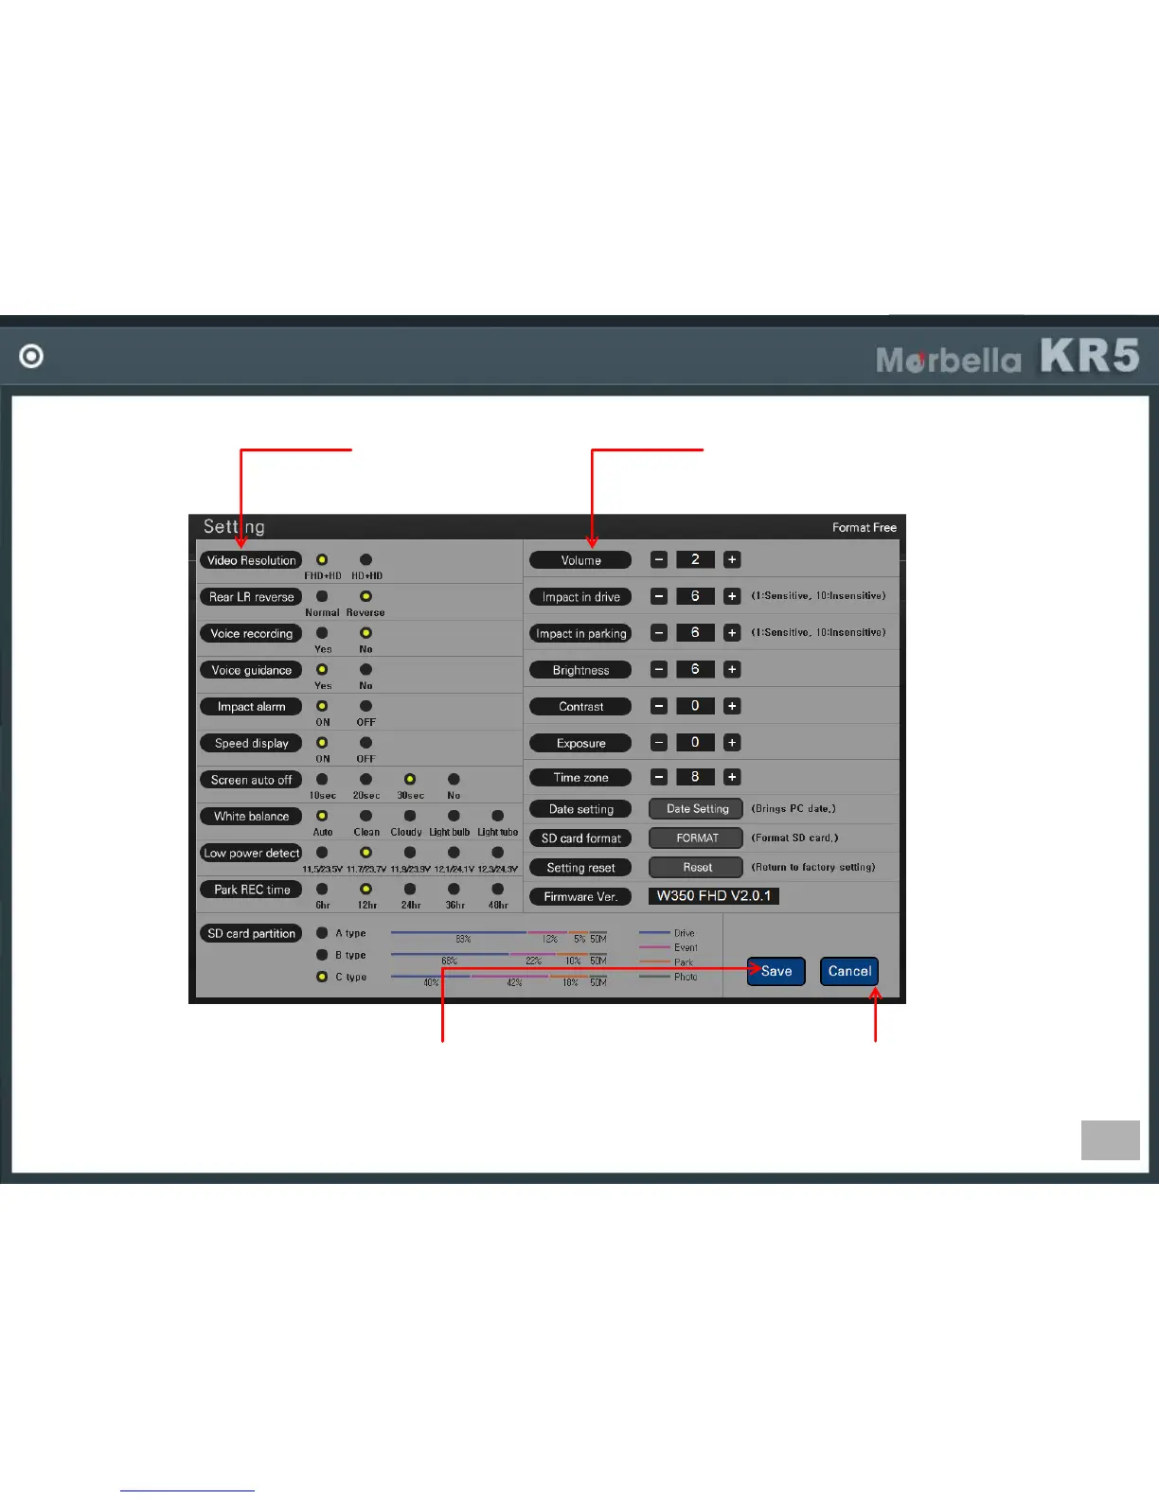
Task: Select HD+HD video resolution
Action: 366,559
